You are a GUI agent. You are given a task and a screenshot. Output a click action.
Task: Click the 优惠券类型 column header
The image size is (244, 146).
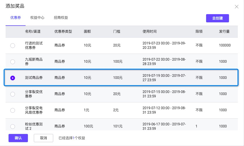(63, 31)
